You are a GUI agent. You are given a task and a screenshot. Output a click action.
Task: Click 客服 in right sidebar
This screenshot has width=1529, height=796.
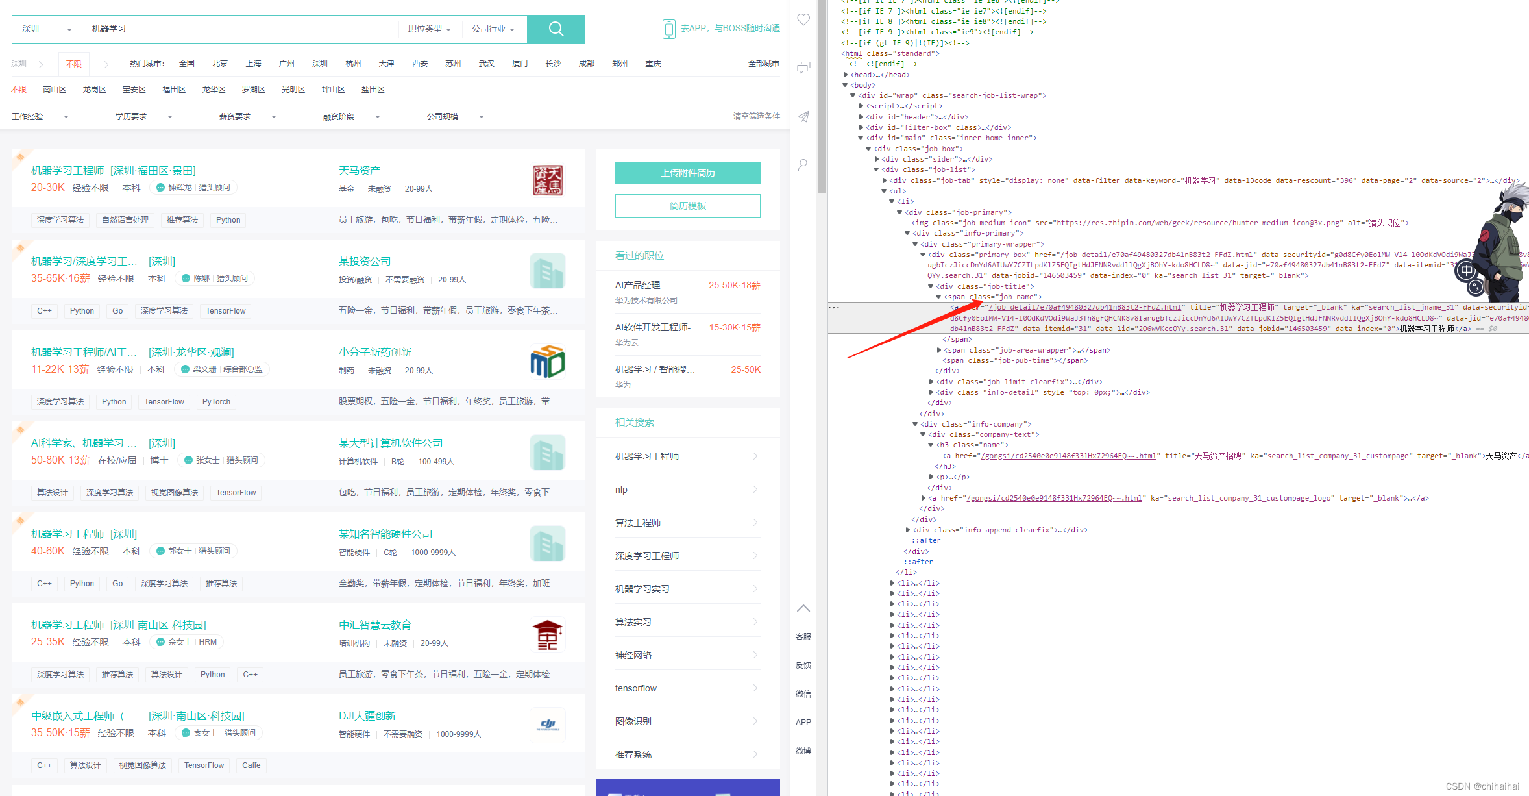[x=803, y=637]
